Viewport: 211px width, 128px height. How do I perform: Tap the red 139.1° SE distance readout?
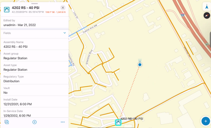pos(56,12)
